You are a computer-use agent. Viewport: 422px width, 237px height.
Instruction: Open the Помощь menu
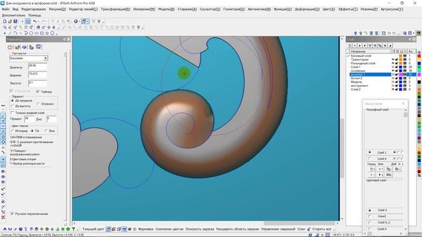coord(35,15)
